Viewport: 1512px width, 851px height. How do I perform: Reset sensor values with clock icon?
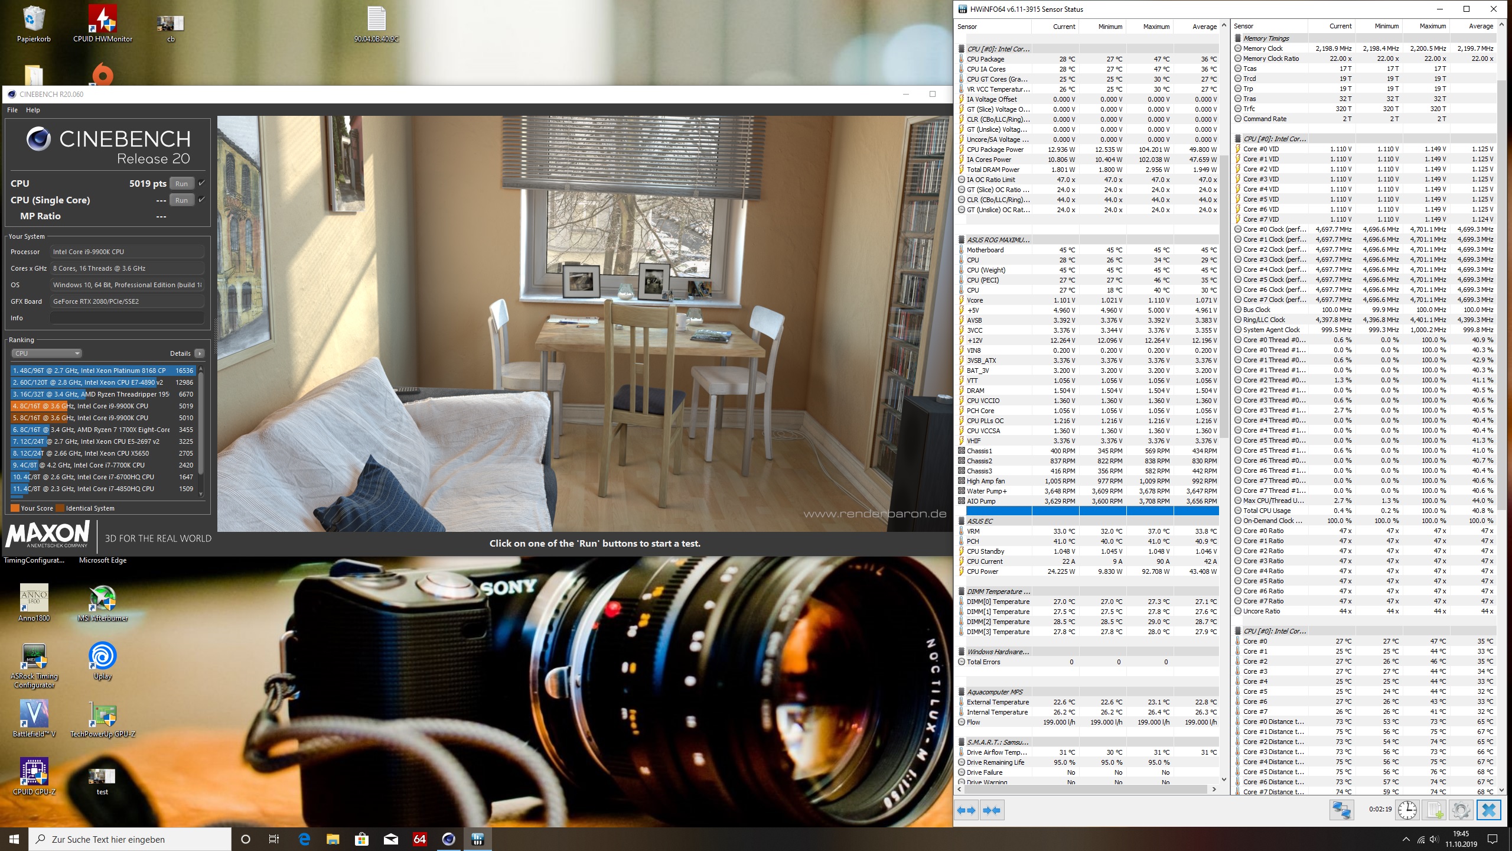[1407, 810]
